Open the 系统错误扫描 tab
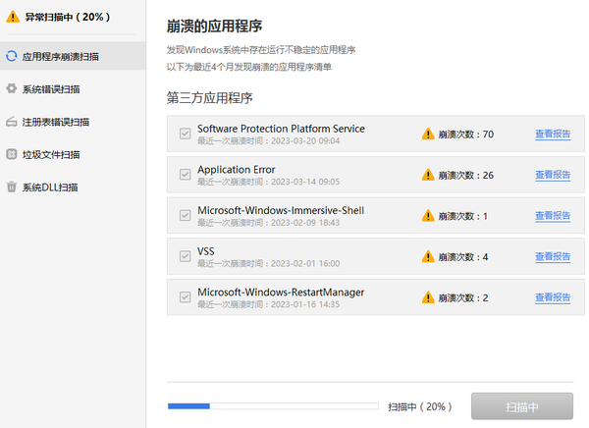The image size is (589, 428). tap(51, 89)
